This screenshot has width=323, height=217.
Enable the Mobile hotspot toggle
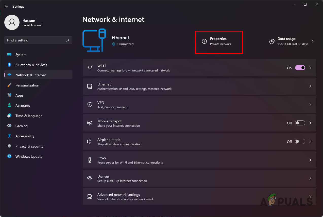pyautogui.click(x=300, y=123)
